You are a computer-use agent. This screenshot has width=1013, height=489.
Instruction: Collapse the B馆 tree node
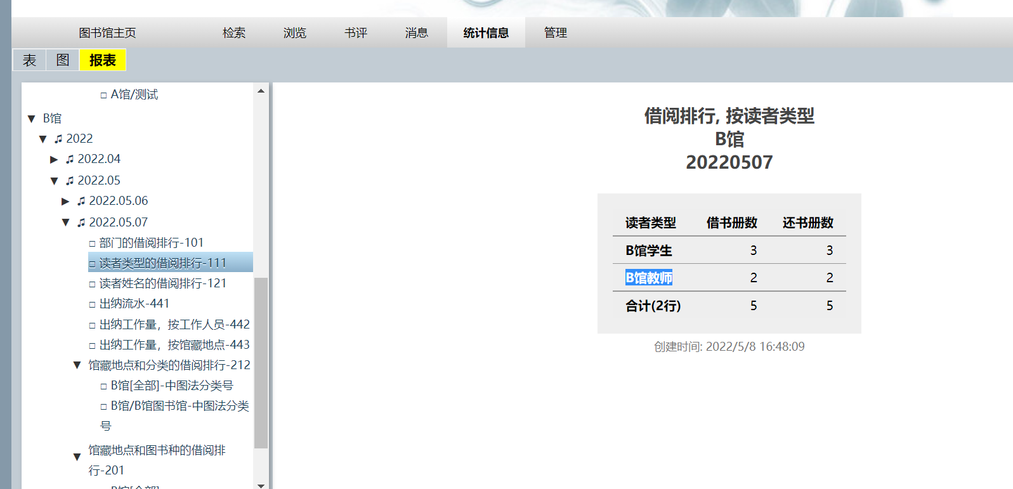[31, 119]
